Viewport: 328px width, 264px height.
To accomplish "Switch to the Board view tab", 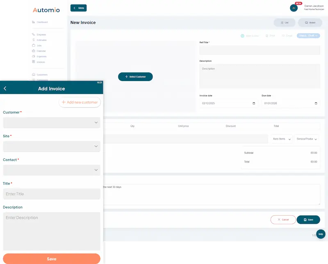I will click(x=310, y=23).
